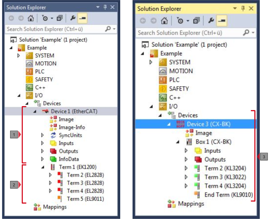Screen dimensions: 271x219
Task: Click the search field in left Solution Explorer
Action: (x=54, y=29)
